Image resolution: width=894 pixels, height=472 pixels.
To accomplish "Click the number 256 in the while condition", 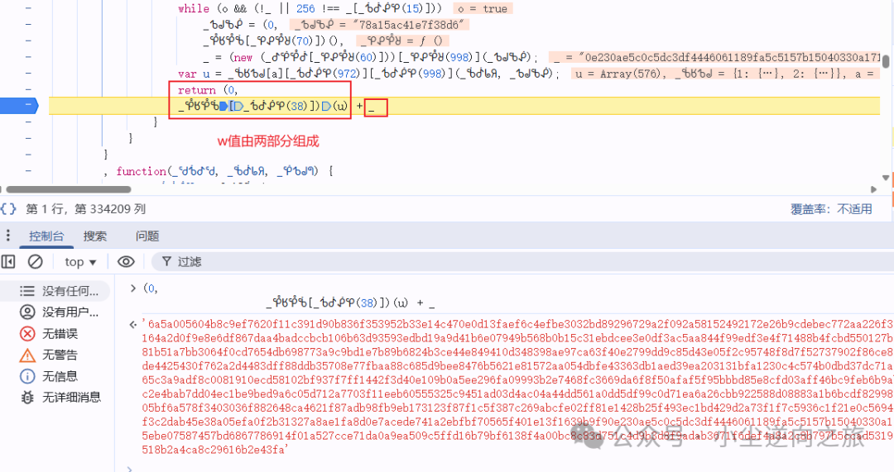I will pos(305,8).
